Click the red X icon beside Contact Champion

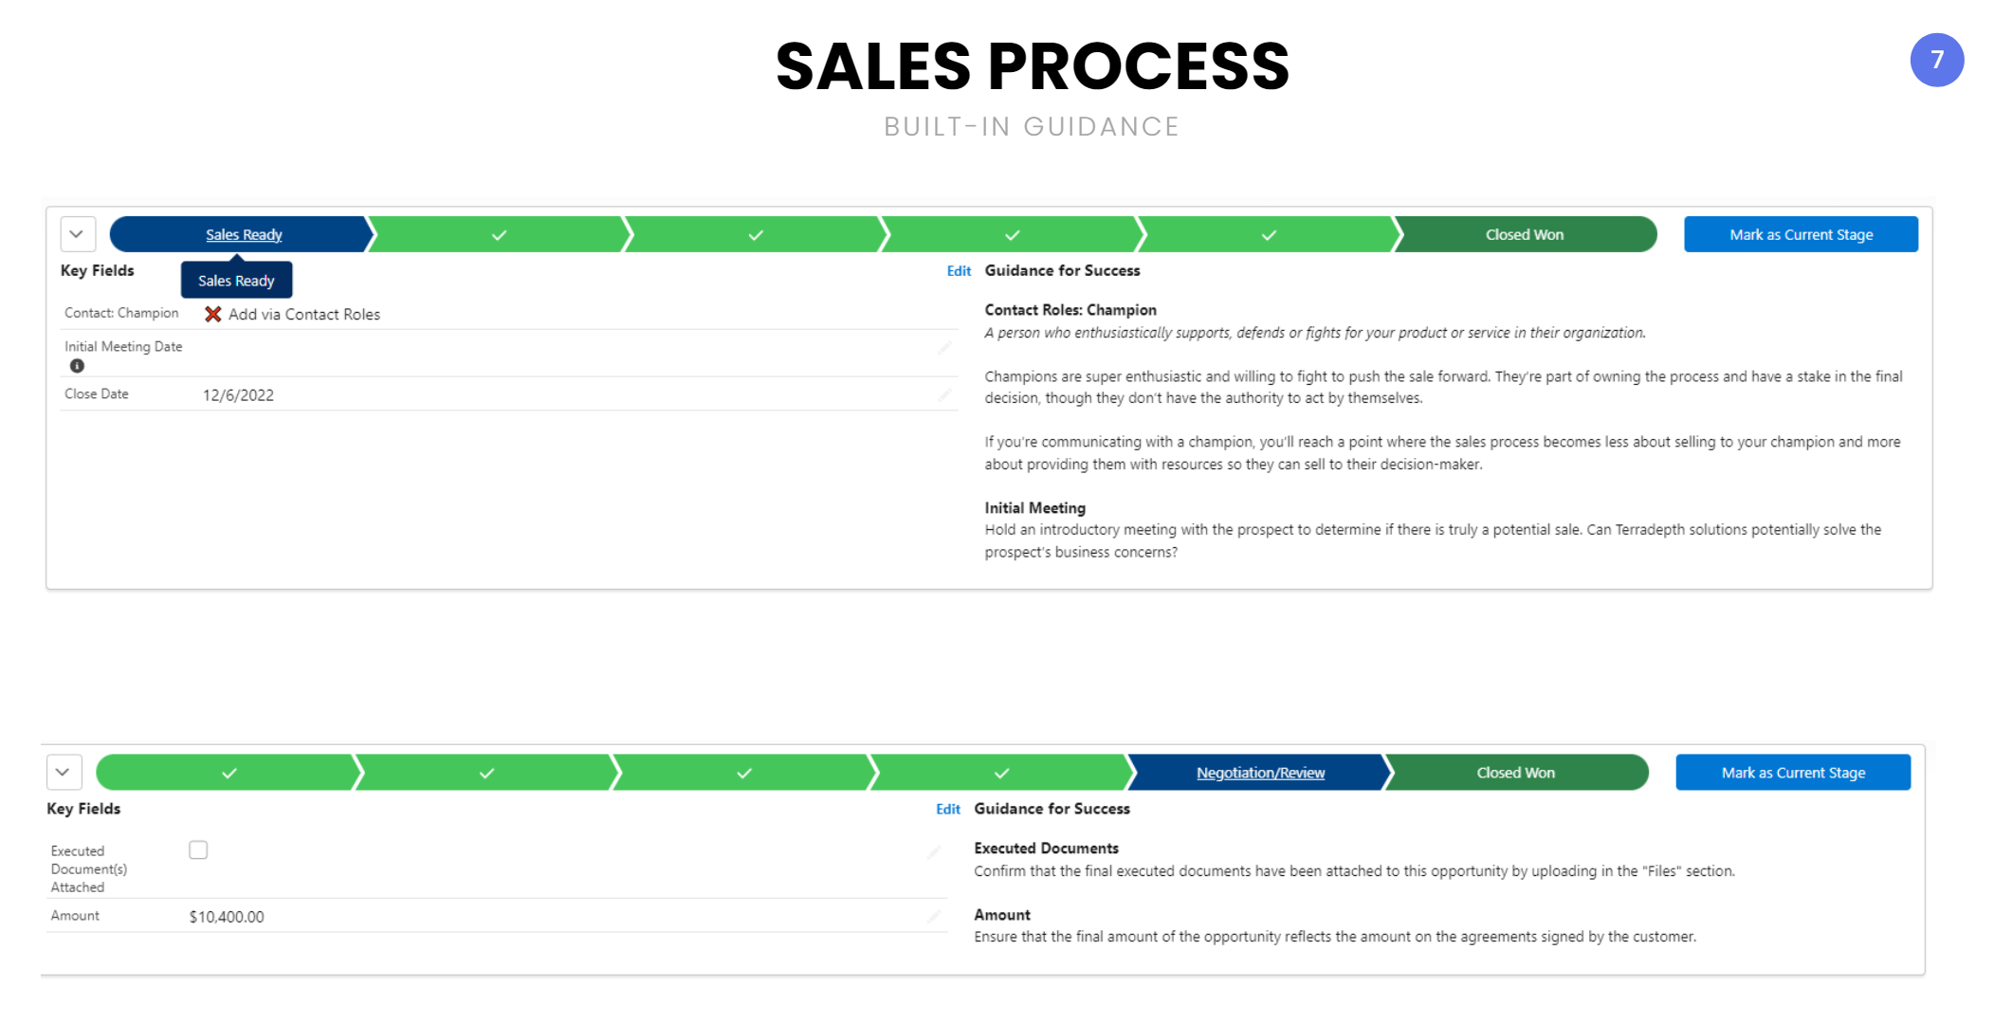[x=213, y=314]
